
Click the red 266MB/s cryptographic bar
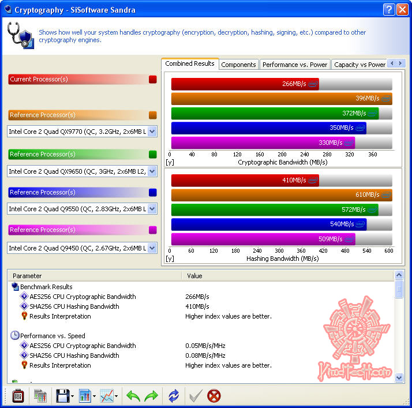[245, 84]
